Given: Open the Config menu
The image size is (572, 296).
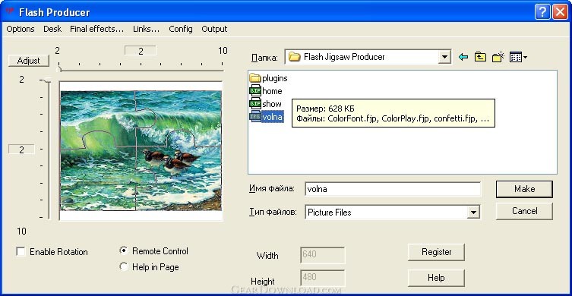Looking at the screenshot, I should click(181, 29).
